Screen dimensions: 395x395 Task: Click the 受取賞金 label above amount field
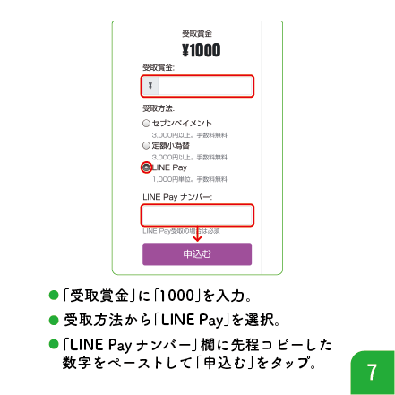coord(159,67)
